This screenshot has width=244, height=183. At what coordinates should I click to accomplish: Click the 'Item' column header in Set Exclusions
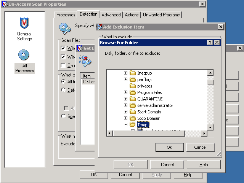pos(88,76)
